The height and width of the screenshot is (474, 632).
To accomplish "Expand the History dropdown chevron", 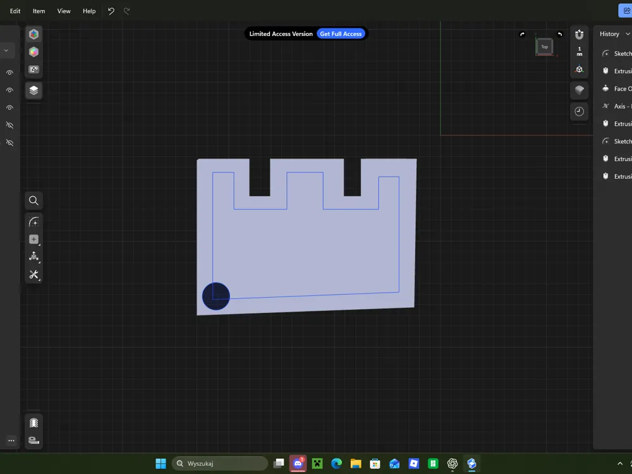I will coord(628,34).
